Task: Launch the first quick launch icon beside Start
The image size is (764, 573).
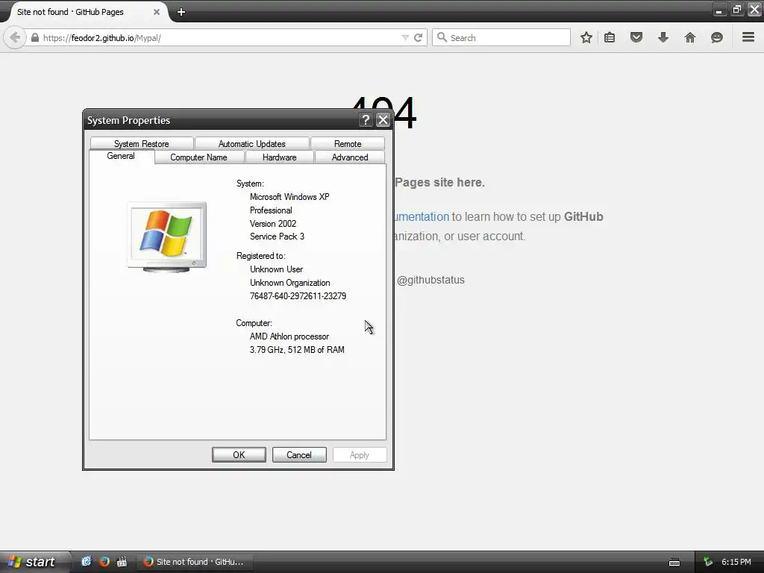Action: 87,562
